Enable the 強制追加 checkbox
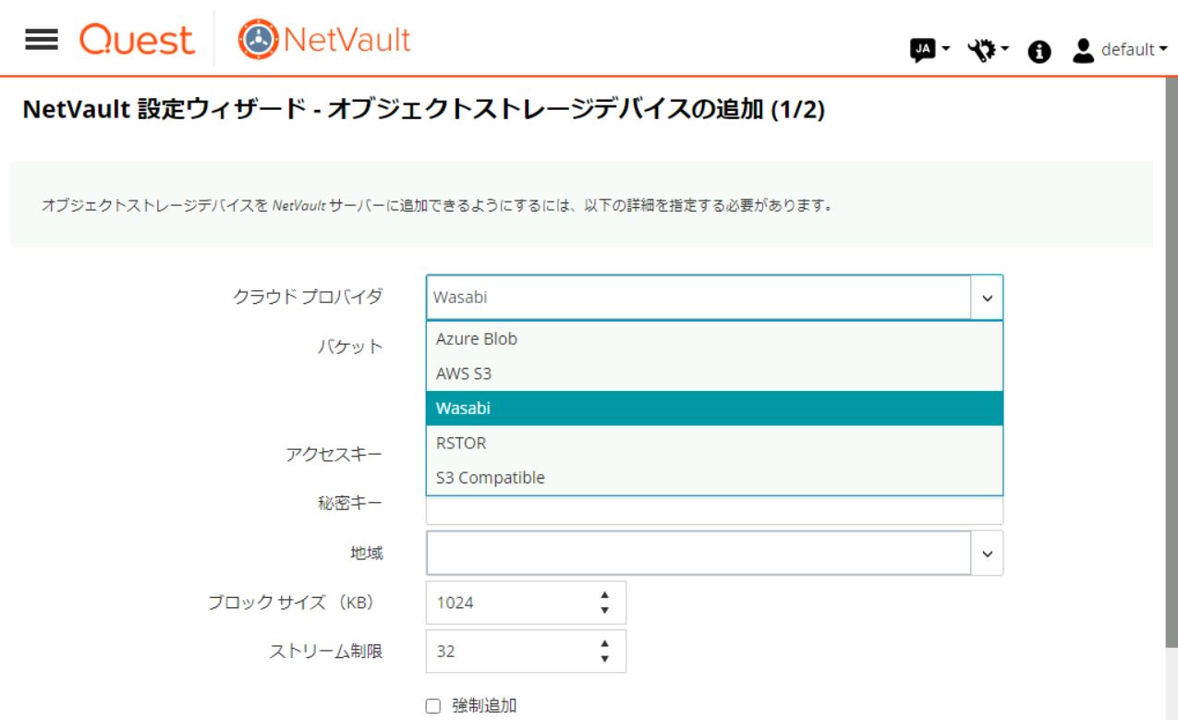1178x720 pixels. [433, 706]
